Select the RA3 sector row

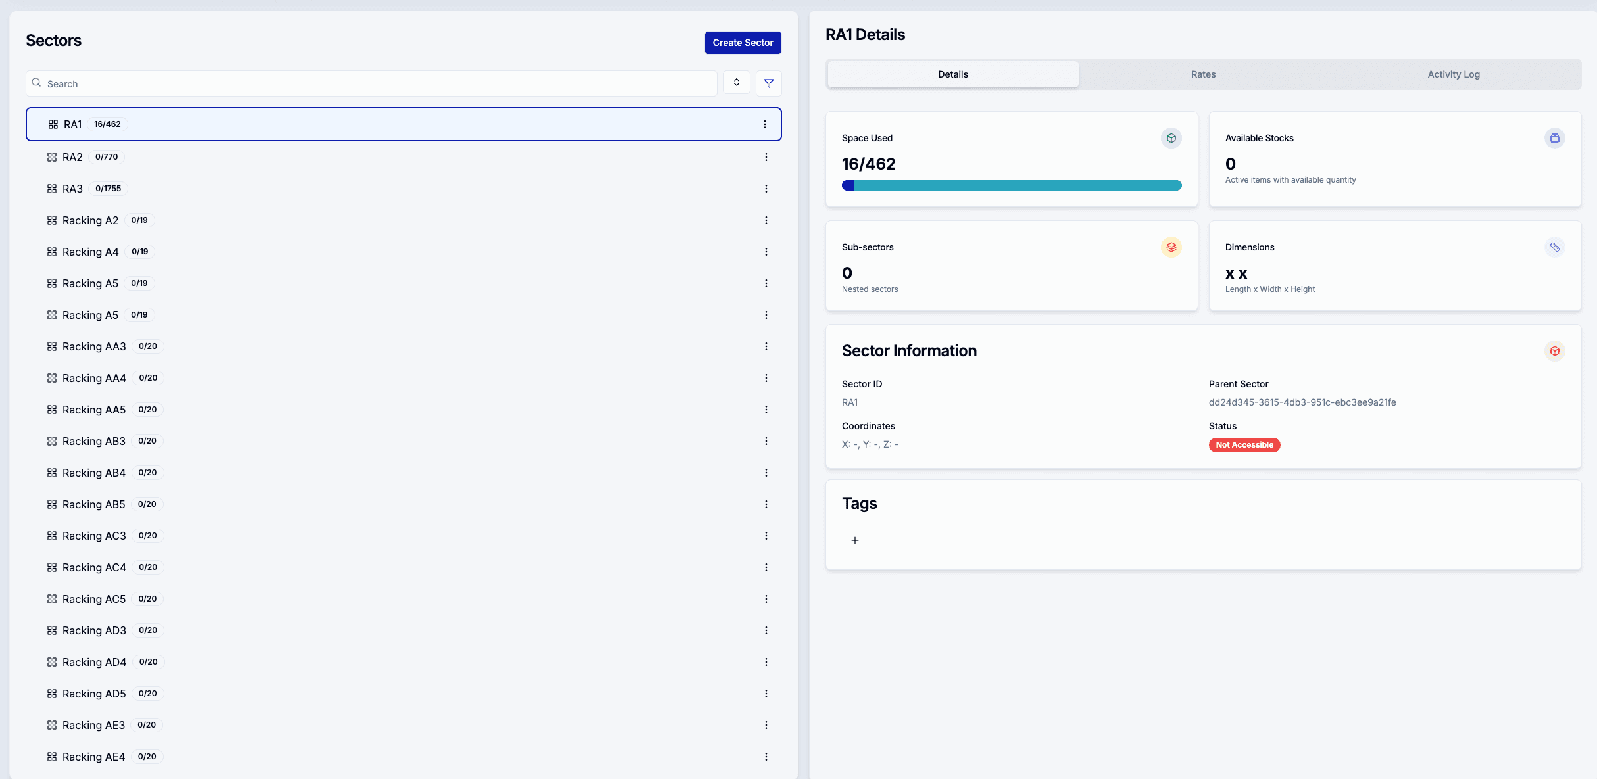coord(73,189)
